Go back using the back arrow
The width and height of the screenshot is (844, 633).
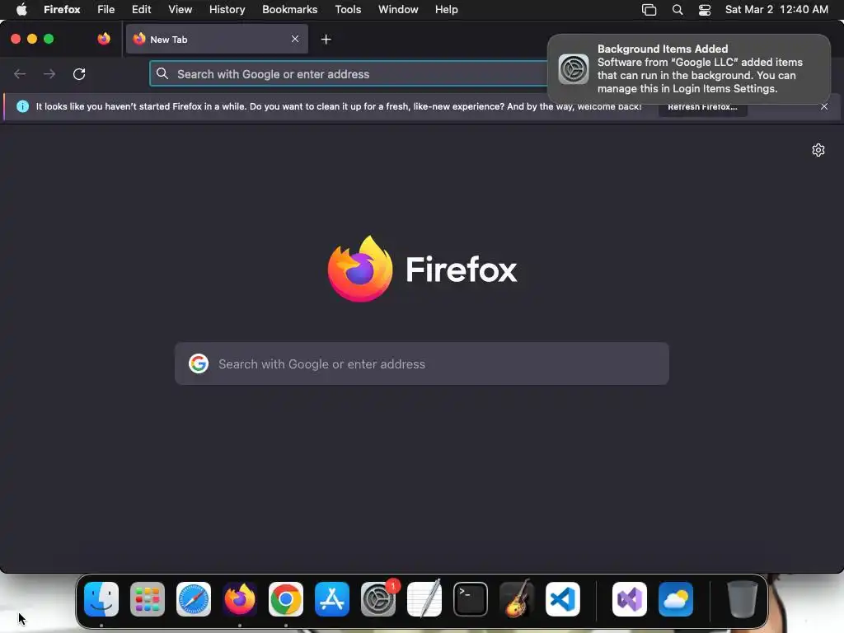click(20, 73)
